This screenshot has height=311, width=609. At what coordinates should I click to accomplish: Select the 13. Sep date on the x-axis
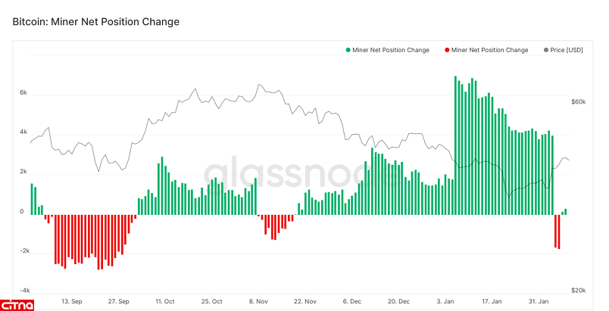71,301
